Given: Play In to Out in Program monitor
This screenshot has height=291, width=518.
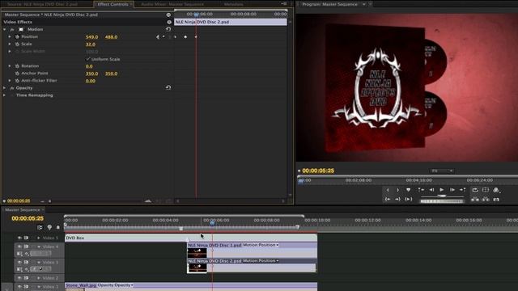Looking at the screenshot, I should (408, 200).
